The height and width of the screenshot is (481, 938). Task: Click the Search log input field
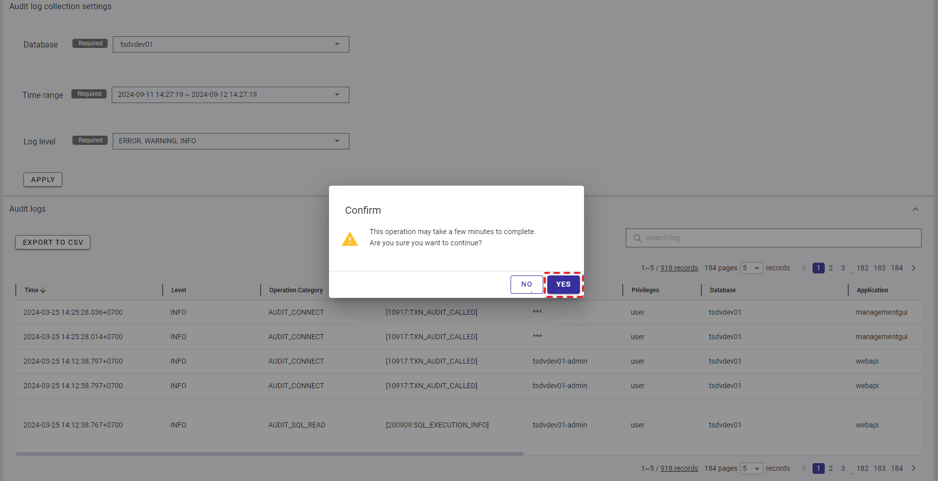click(780, 238)
